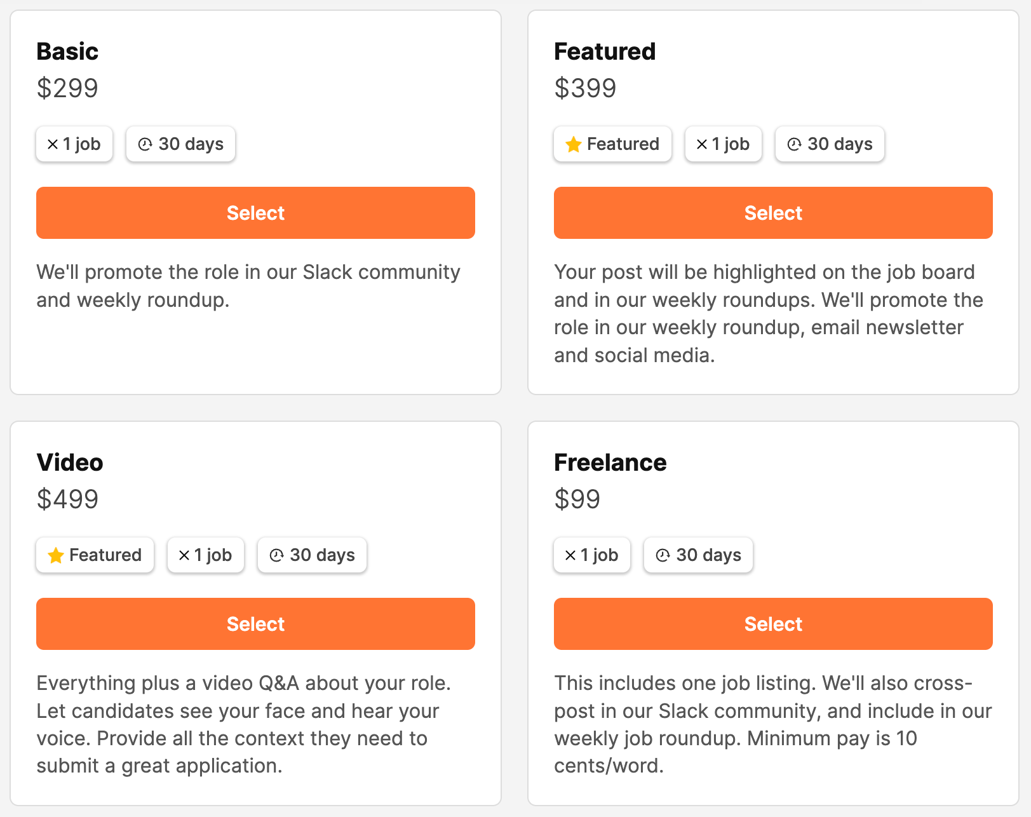
Task: Click the 1 job badge on the Featured plan
Action: tap(723, 144)
